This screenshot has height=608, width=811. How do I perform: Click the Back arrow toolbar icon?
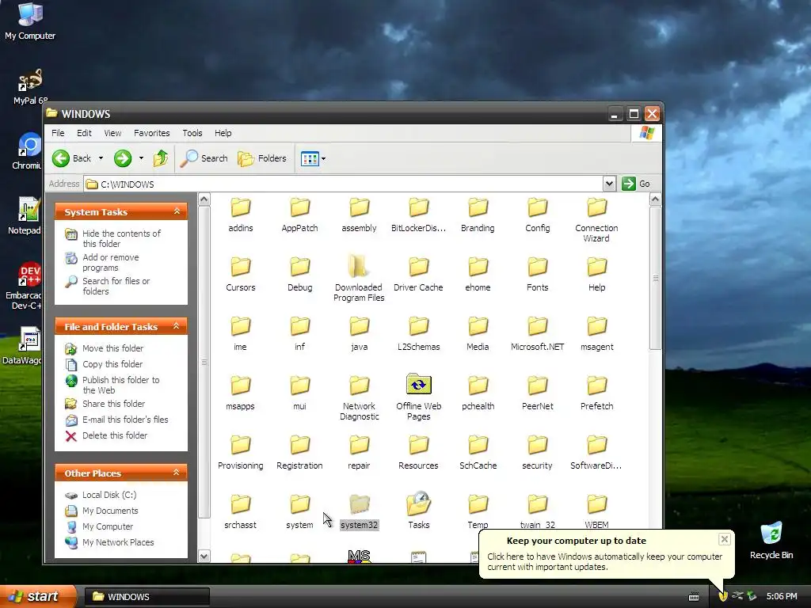60,158
